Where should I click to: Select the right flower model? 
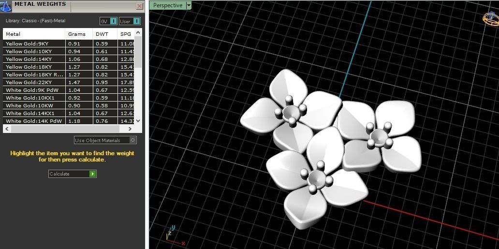tap(380, 137)
